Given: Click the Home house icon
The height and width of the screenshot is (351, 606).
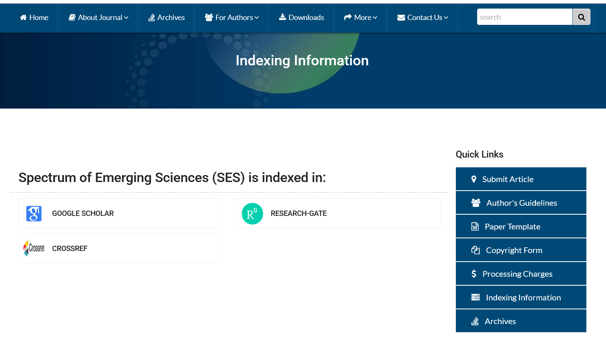Looking at the screenshot, I should pyautogui.click(x=23, y=17).
